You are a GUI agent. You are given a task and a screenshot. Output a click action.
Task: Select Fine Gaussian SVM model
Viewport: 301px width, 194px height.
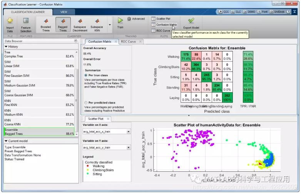coord(39,74)
